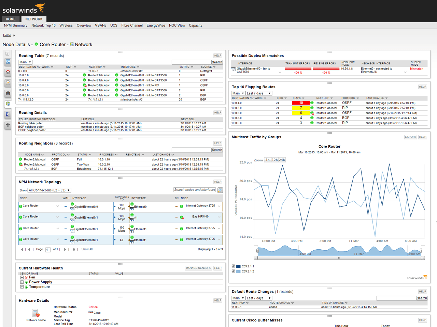Expand the Fan sensor tree node
This screenshot has height=327, width=437.
(x=22, y=277)
